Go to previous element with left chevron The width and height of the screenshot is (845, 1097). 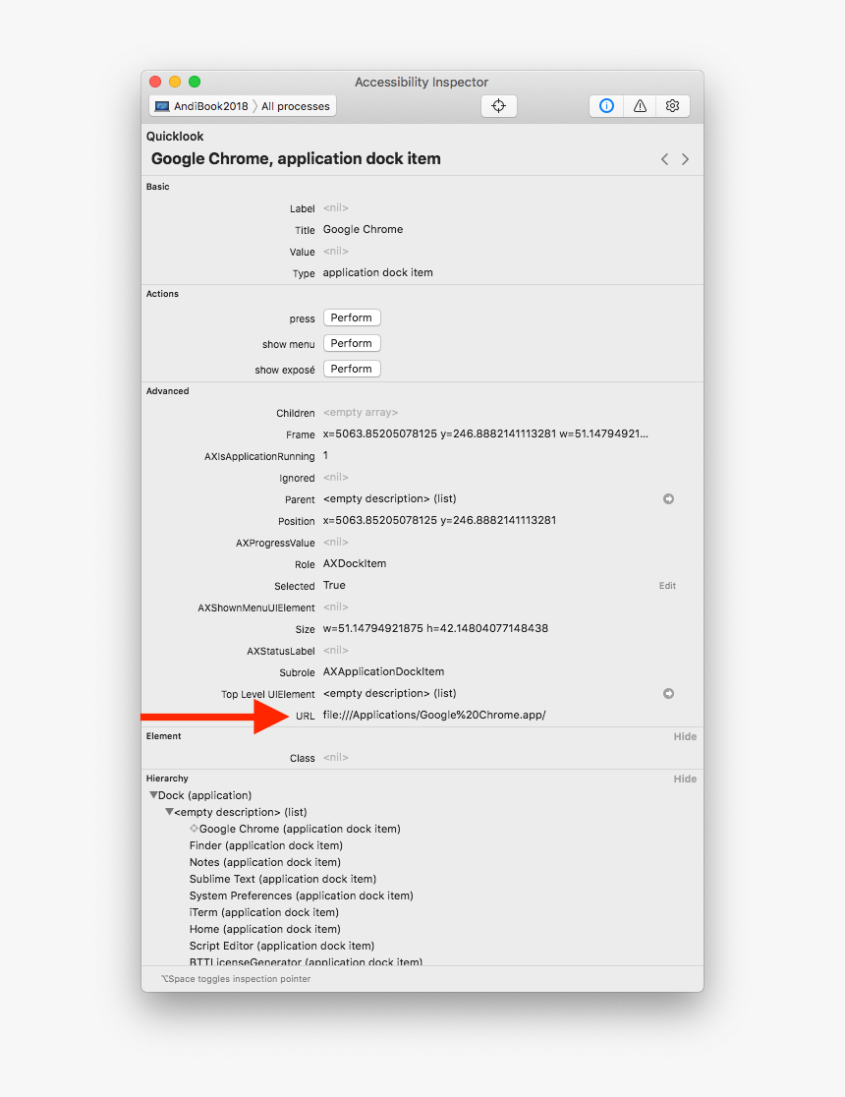coord(664,159)
